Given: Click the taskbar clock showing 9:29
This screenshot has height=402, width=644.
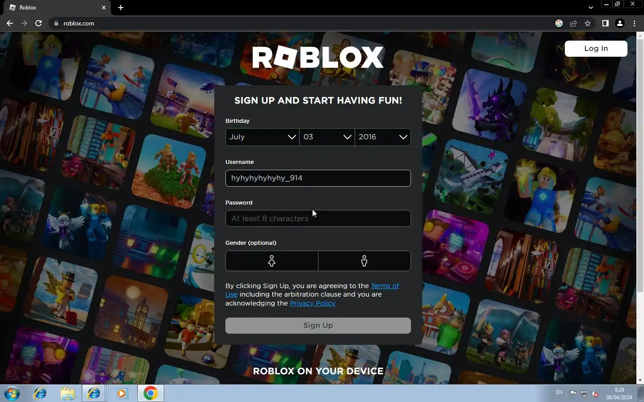Looking at the screenshot, I should pyautogui.click(x=619, y=394).
